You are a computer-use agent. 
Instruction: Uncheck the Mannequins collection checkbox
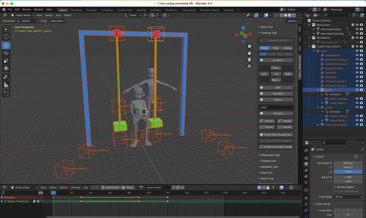[x=353, y=25]
